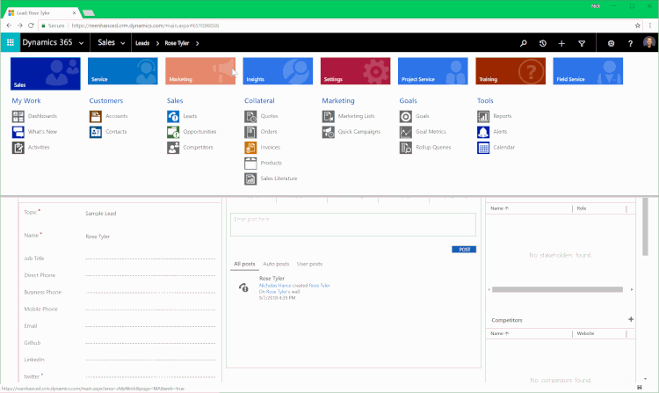Add a competitor with the plus button
Image resolution: width=659 pixels, height=393 pixels.
pyautogui.click(x=631, y=319)
